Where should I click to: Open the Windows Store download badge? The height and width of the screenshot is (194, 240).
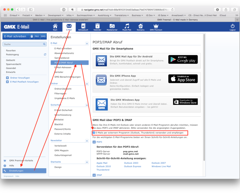(185, 101)
